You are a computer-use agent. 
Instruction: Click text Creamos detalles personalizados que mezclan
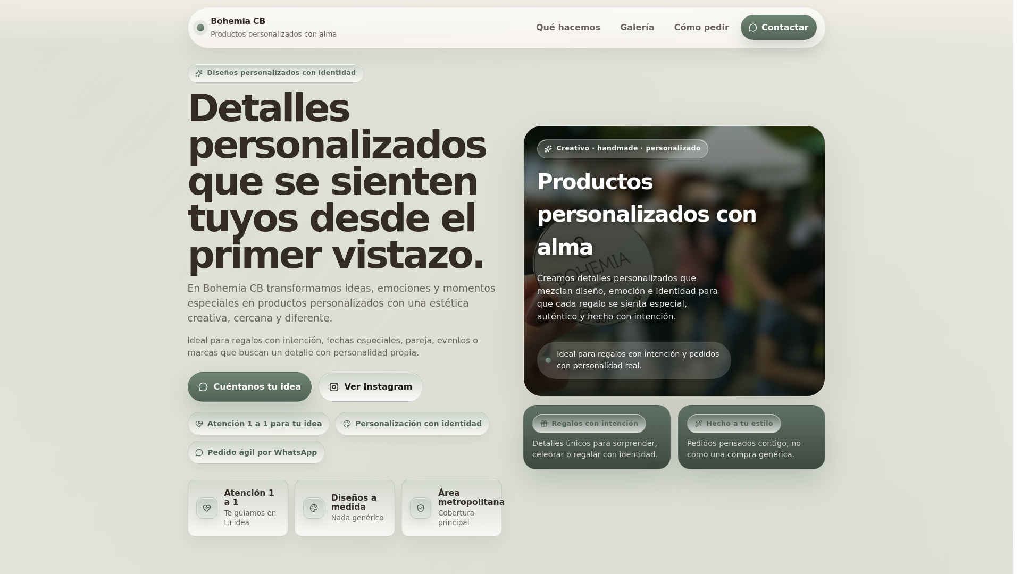[x=627, y=298]
